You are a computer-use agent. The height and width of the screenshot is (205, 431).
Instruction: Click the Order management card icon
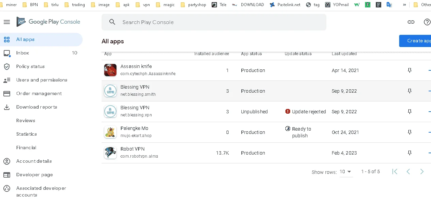tap(7, 94)
